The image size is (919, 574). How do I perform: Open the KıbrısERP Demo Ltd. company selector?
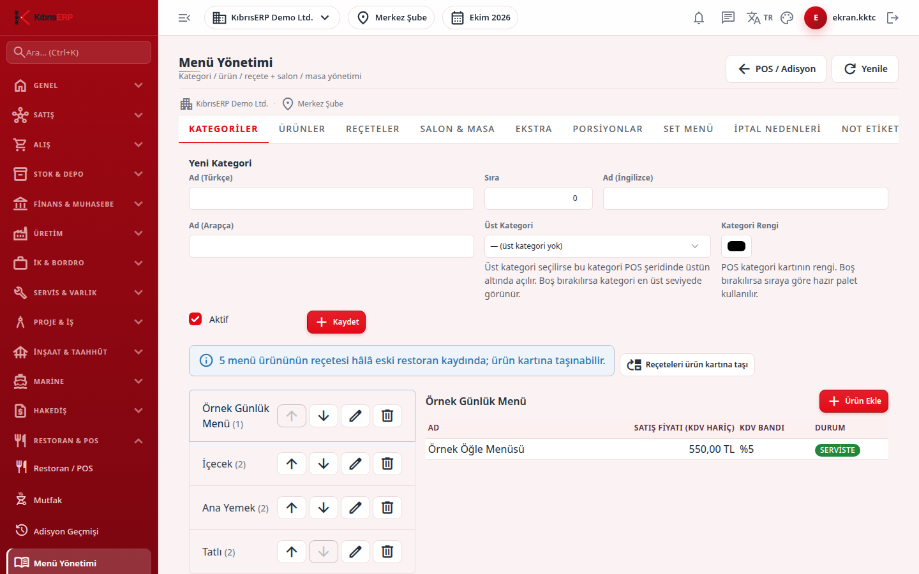coord(272,18)
